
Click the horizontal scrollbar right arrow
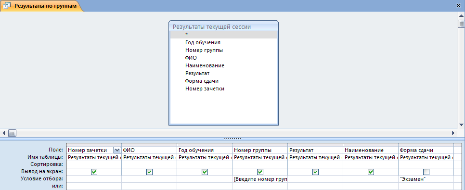pos(453,133)
